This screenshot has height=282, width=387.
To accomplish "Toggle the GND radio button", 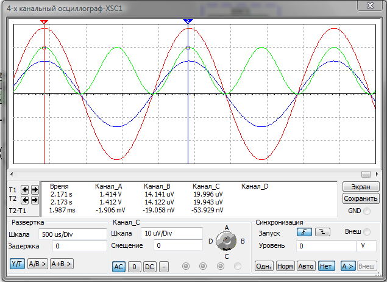I will (x=367, y=211).
